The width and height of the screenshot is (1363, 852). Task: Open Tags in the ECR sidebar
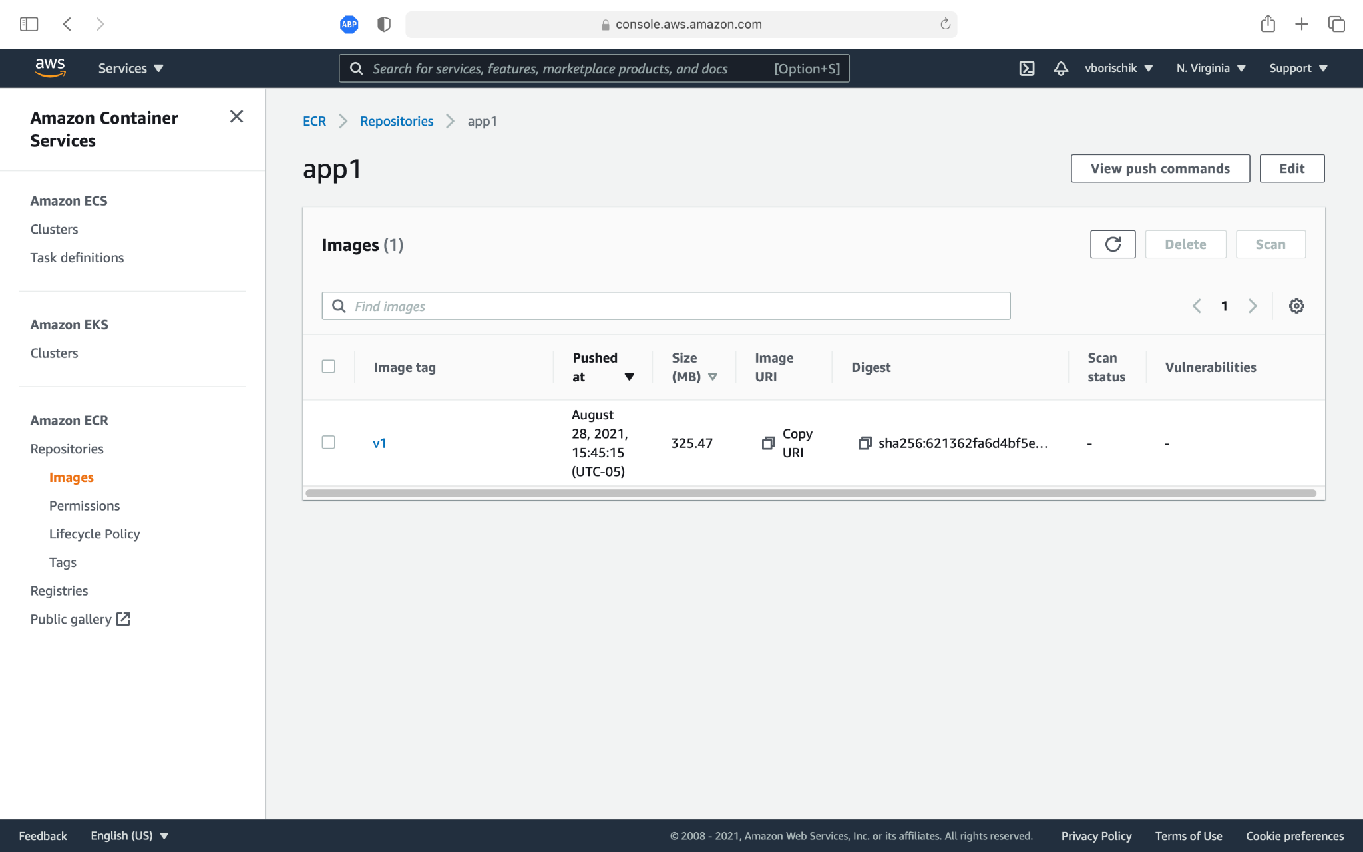(x=63, y=562)
